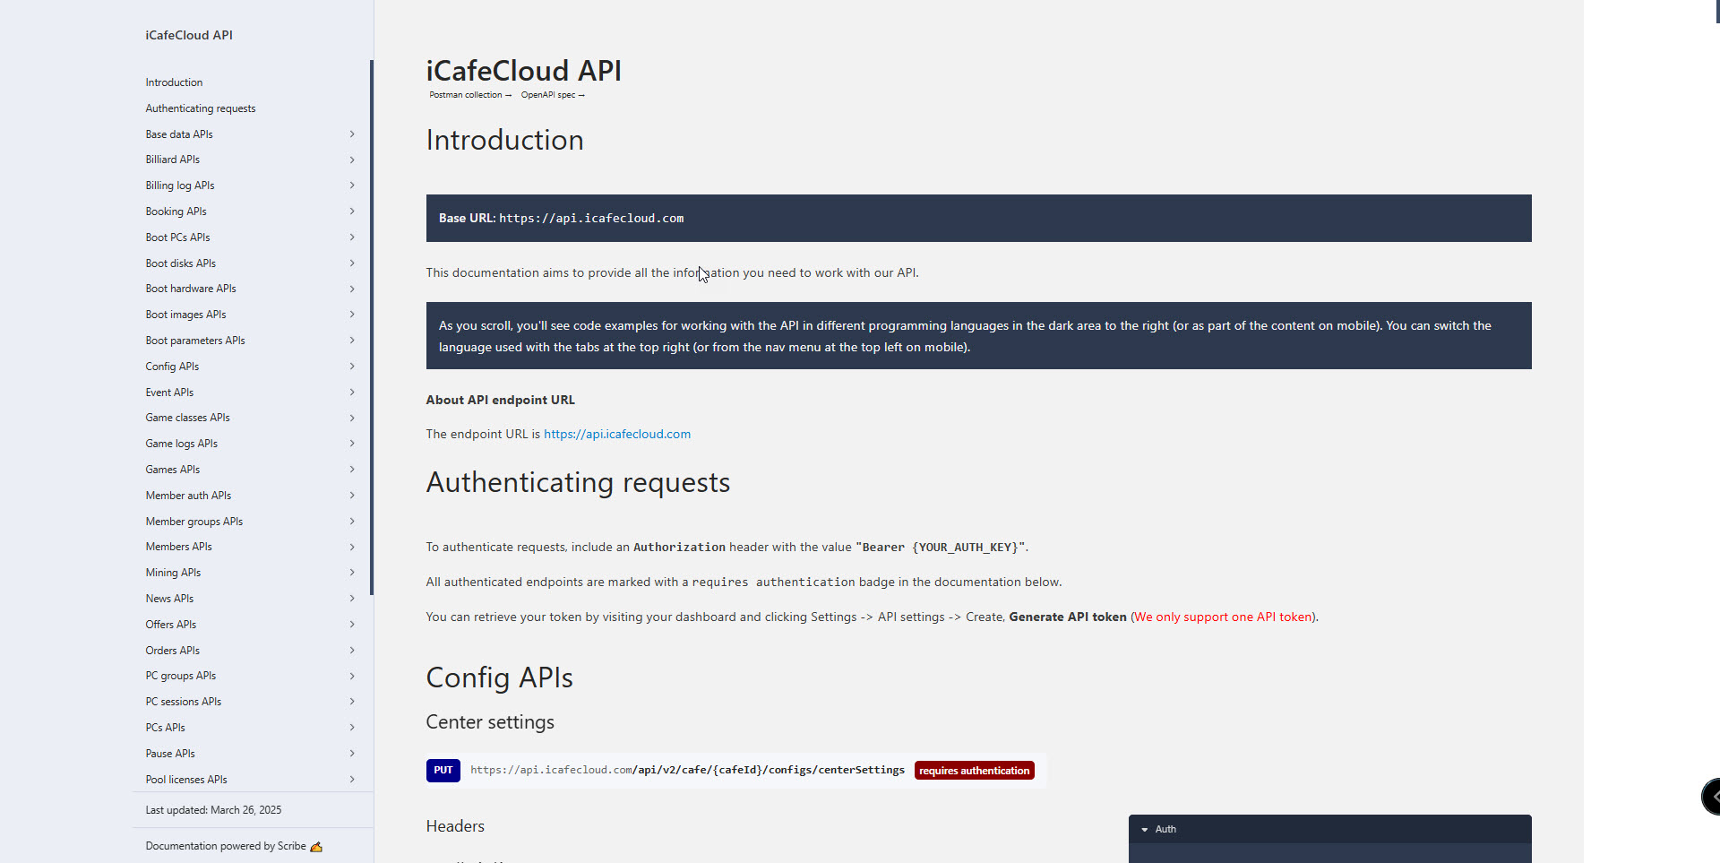
Task: Expand the Game classes APIs chevron
Action: tap(352, 418)
